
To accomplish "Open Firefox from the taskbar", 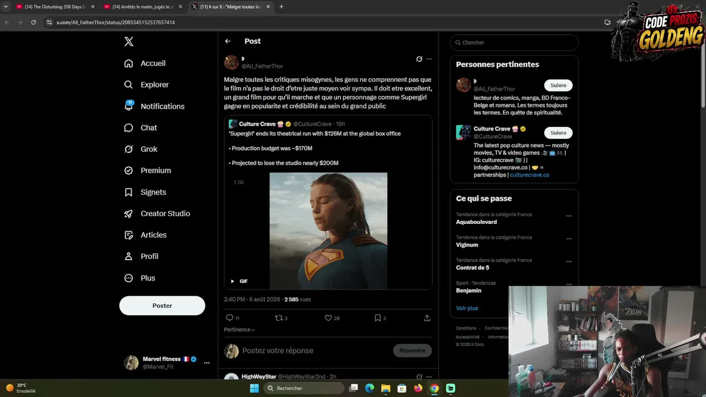I will click(x=418, y=388).
